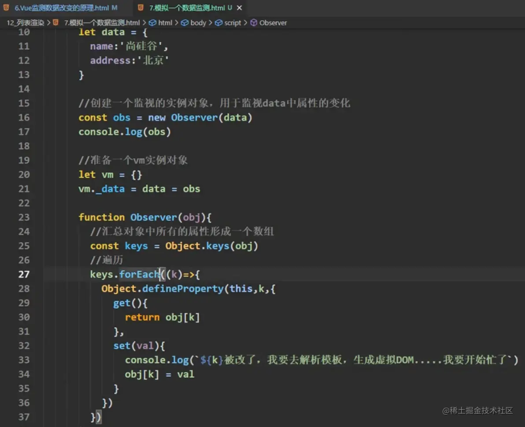Click the body breadcrumb segment
525x427 pixels.
tap(198, 23)
